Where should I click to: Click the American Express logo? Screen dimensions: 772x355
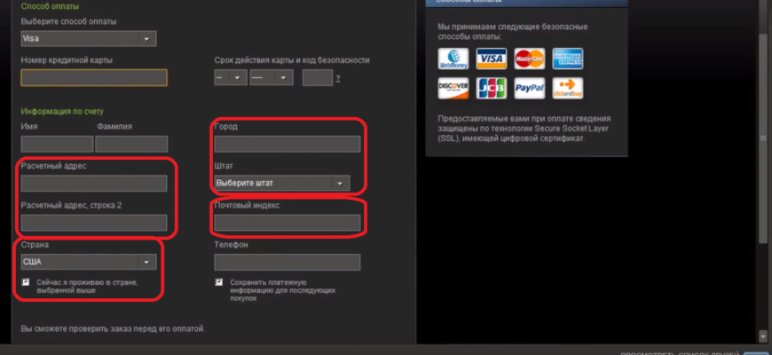tap(567, 59)
